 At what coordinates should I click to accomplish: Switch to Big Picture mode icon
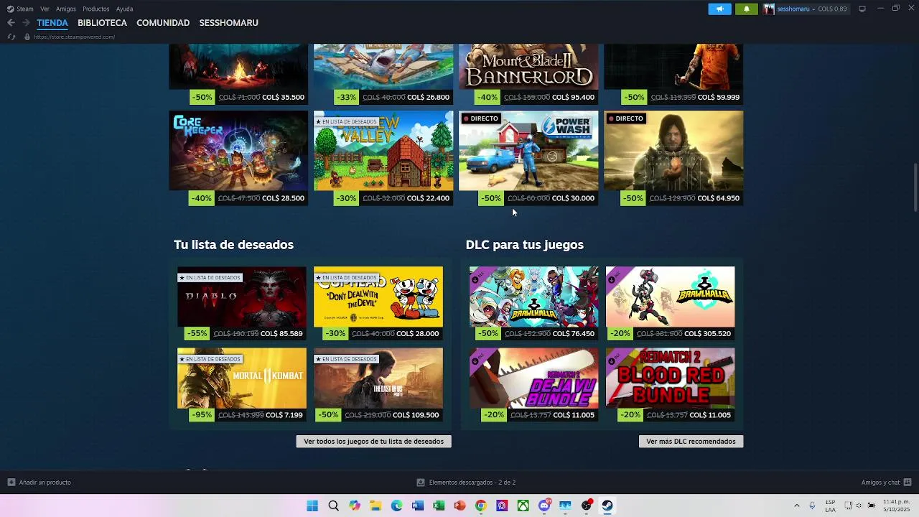pos(862,9)
